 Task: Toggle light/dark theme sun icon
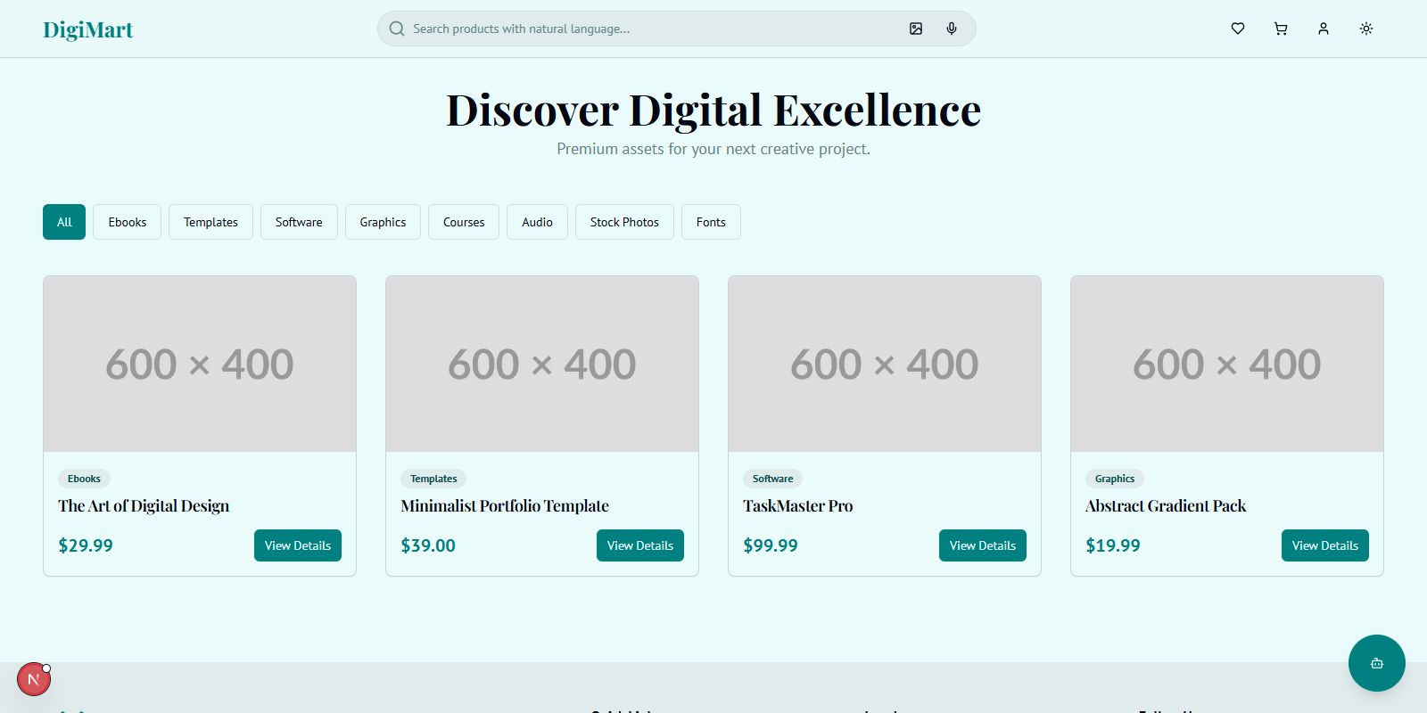1366,29
